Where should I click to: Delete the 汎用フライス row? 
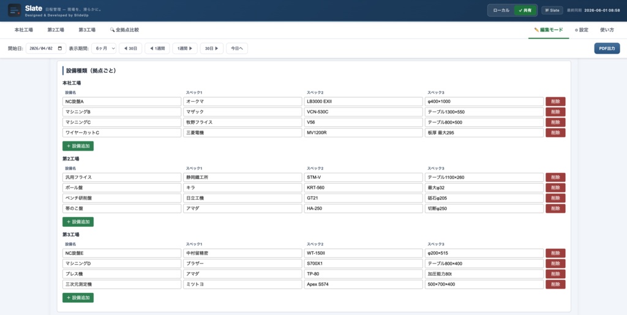click(555, 177)
